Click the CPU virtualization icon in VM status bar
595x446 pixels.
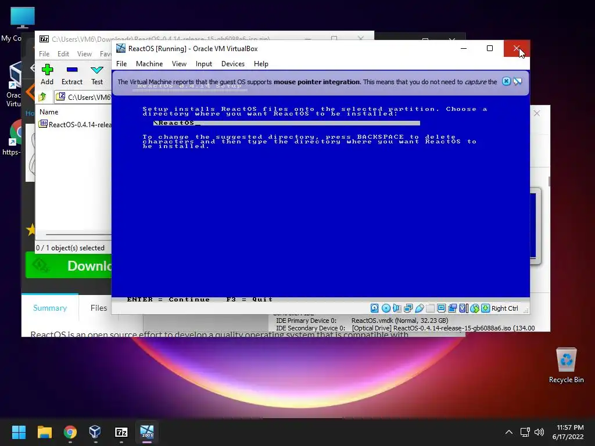pos(463,308)
